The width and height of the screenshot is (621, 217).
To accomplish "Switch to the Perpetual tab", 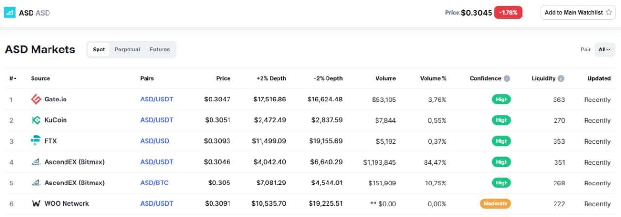I will 127,50.
